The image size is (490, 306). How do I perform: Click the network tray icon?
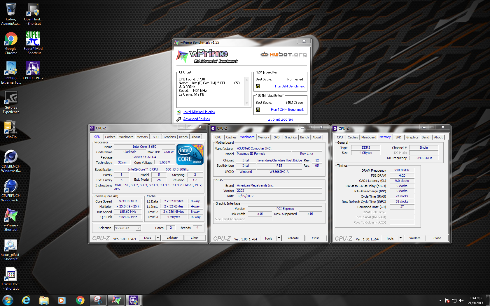tap(454, 300)
